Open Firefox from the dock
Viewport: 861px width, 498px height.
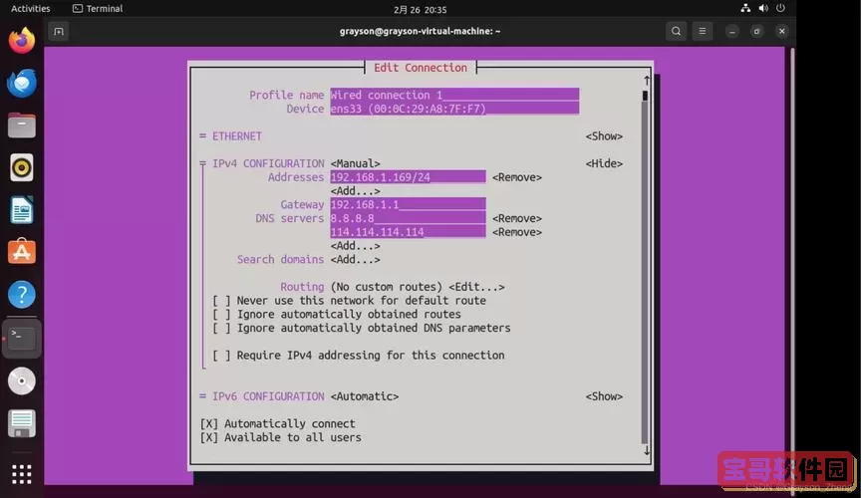coord(21,41)
